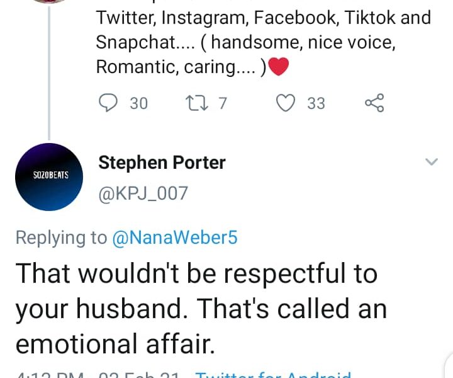This screenshot has height=378, width=453.
Task: Open the share icon options
Action: [x=374, y=103]
